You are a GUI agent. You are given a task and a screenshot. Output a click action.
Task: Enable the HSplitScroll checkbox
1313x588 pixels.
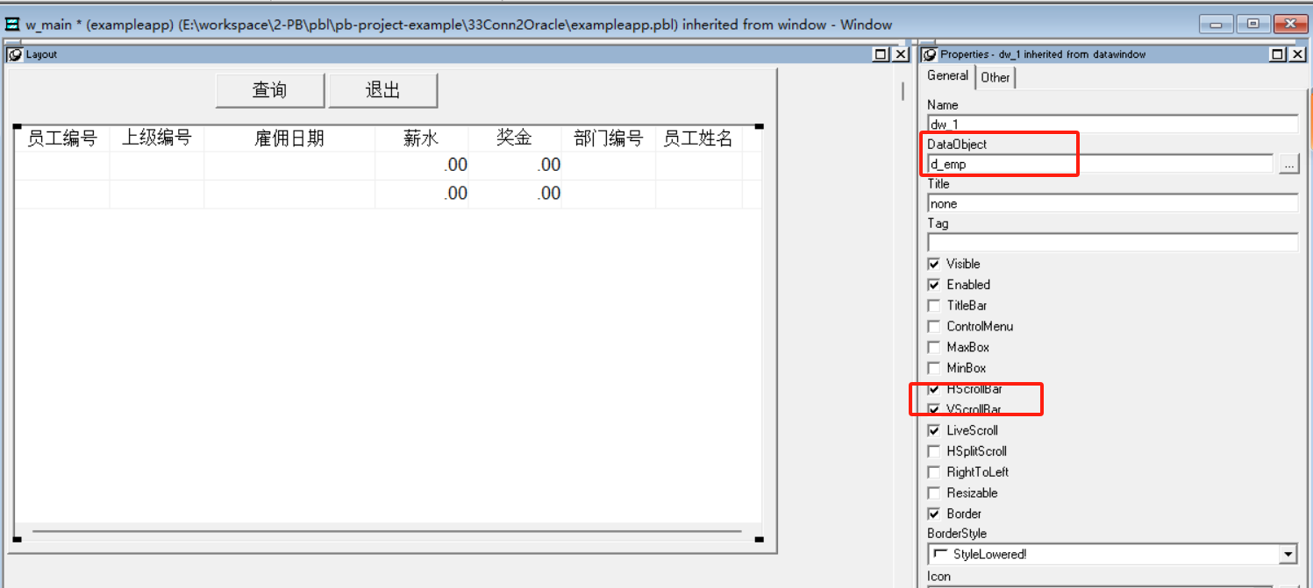point(934,451)
